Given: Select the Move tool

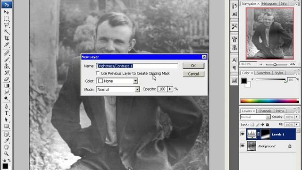Looking at the screenshot, I should (6, 12).
